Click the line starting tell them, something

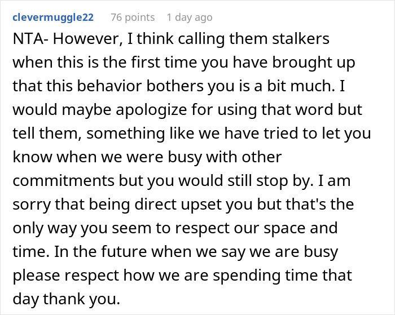192,134
